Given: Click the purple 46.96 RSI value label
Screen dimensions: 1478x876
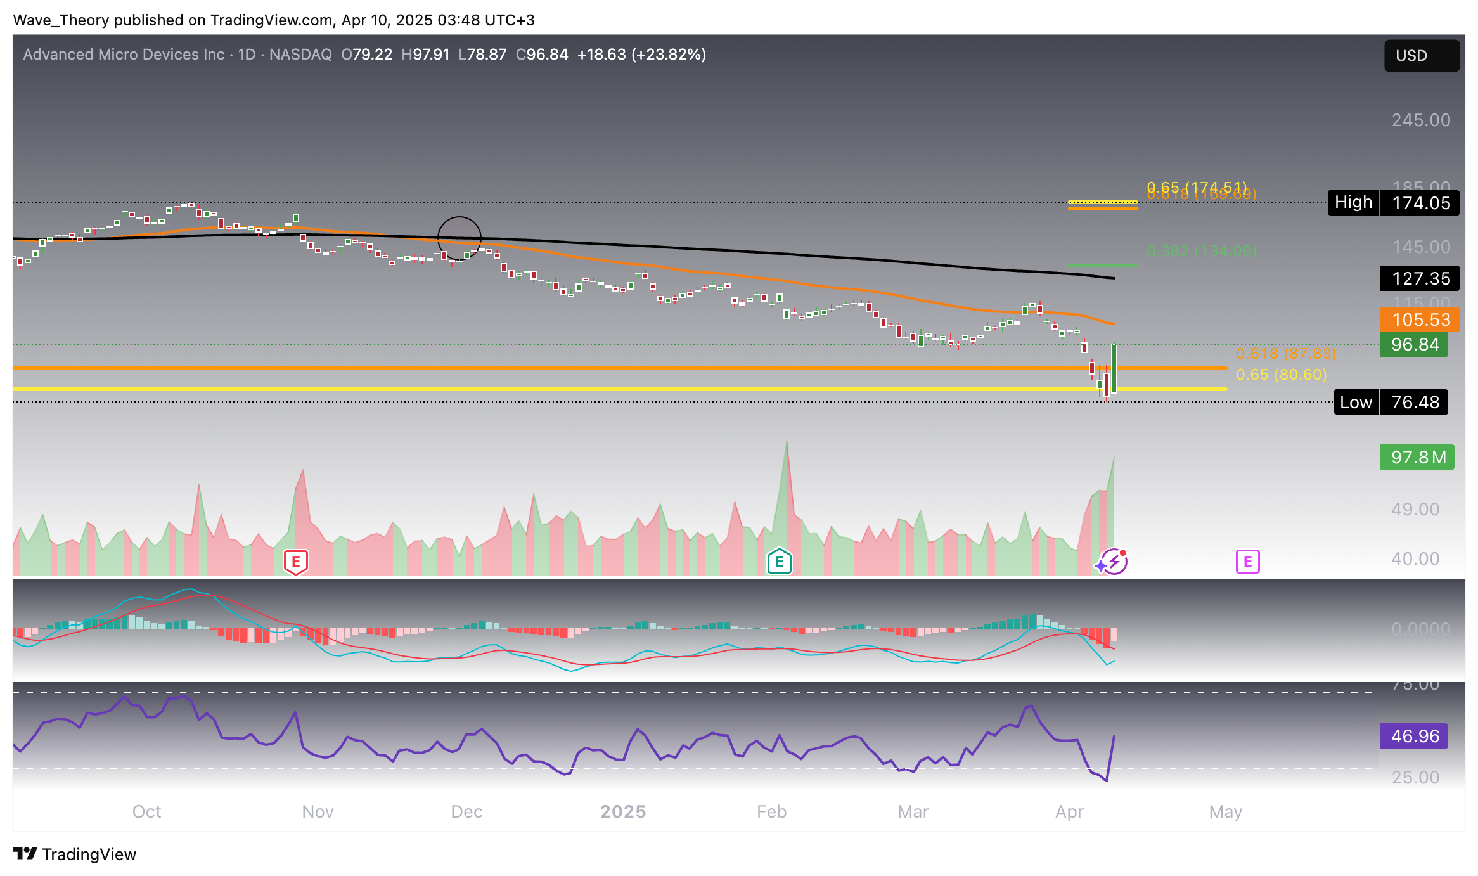Looking at the screenshot, I should click(x=1415, y=736).
